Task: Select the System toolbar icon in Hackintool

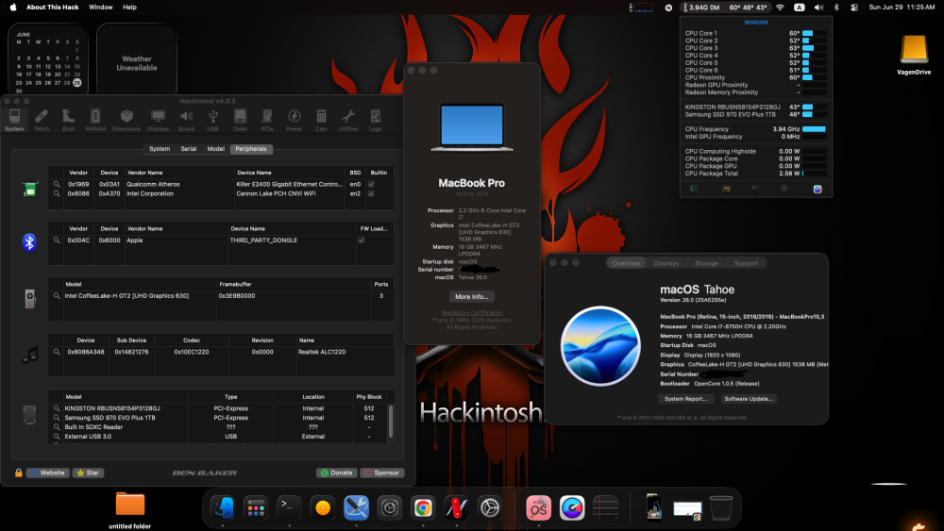Action: click(x=14, y=120)
